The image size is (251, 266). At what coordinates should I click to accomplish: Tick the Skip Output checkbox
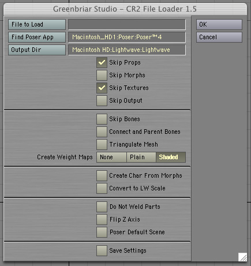click(102, 100)
